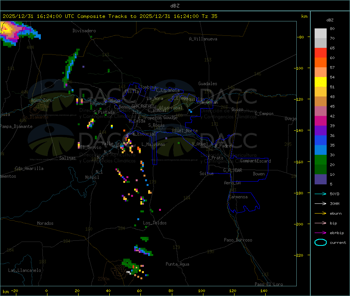
Task: Click the cyan 50YD arrow legend icon
Action: (320, 194)
